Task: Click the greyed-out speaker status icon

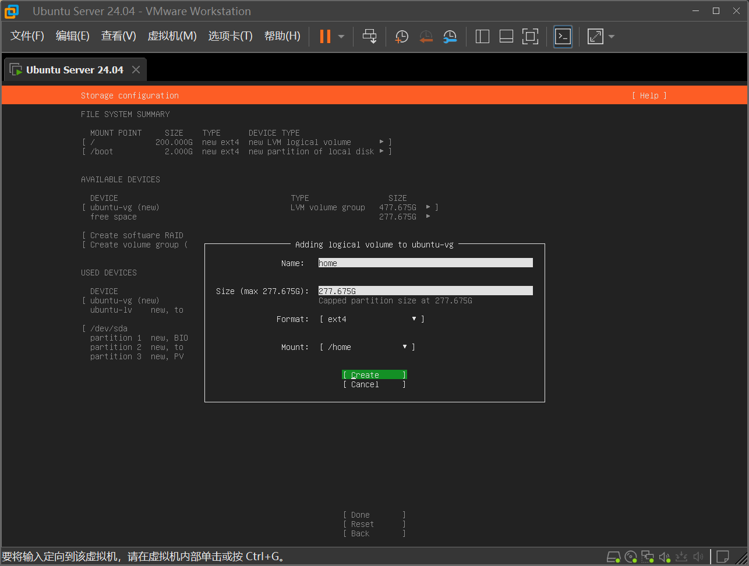Action: coord(698,557)
